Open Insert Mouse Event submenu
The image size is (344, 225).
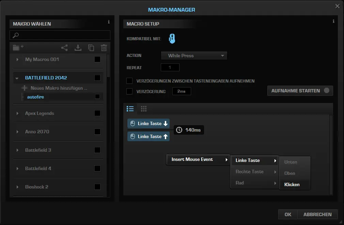pos(198,160)
